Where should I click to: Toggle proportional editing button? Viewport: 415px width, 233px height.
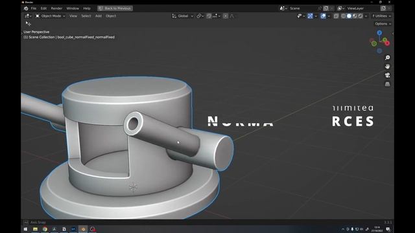[x=226, y=16]
